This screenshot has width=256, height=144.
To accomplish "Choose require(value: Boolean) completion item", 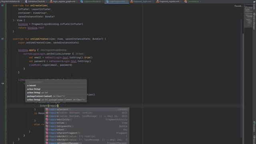I will pyautogui.click(x=87, y=113).
